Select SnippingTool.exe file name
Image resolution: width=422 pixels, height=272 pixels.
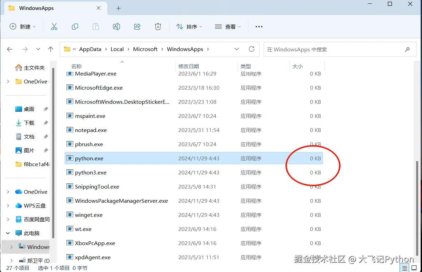pos(97,187)
